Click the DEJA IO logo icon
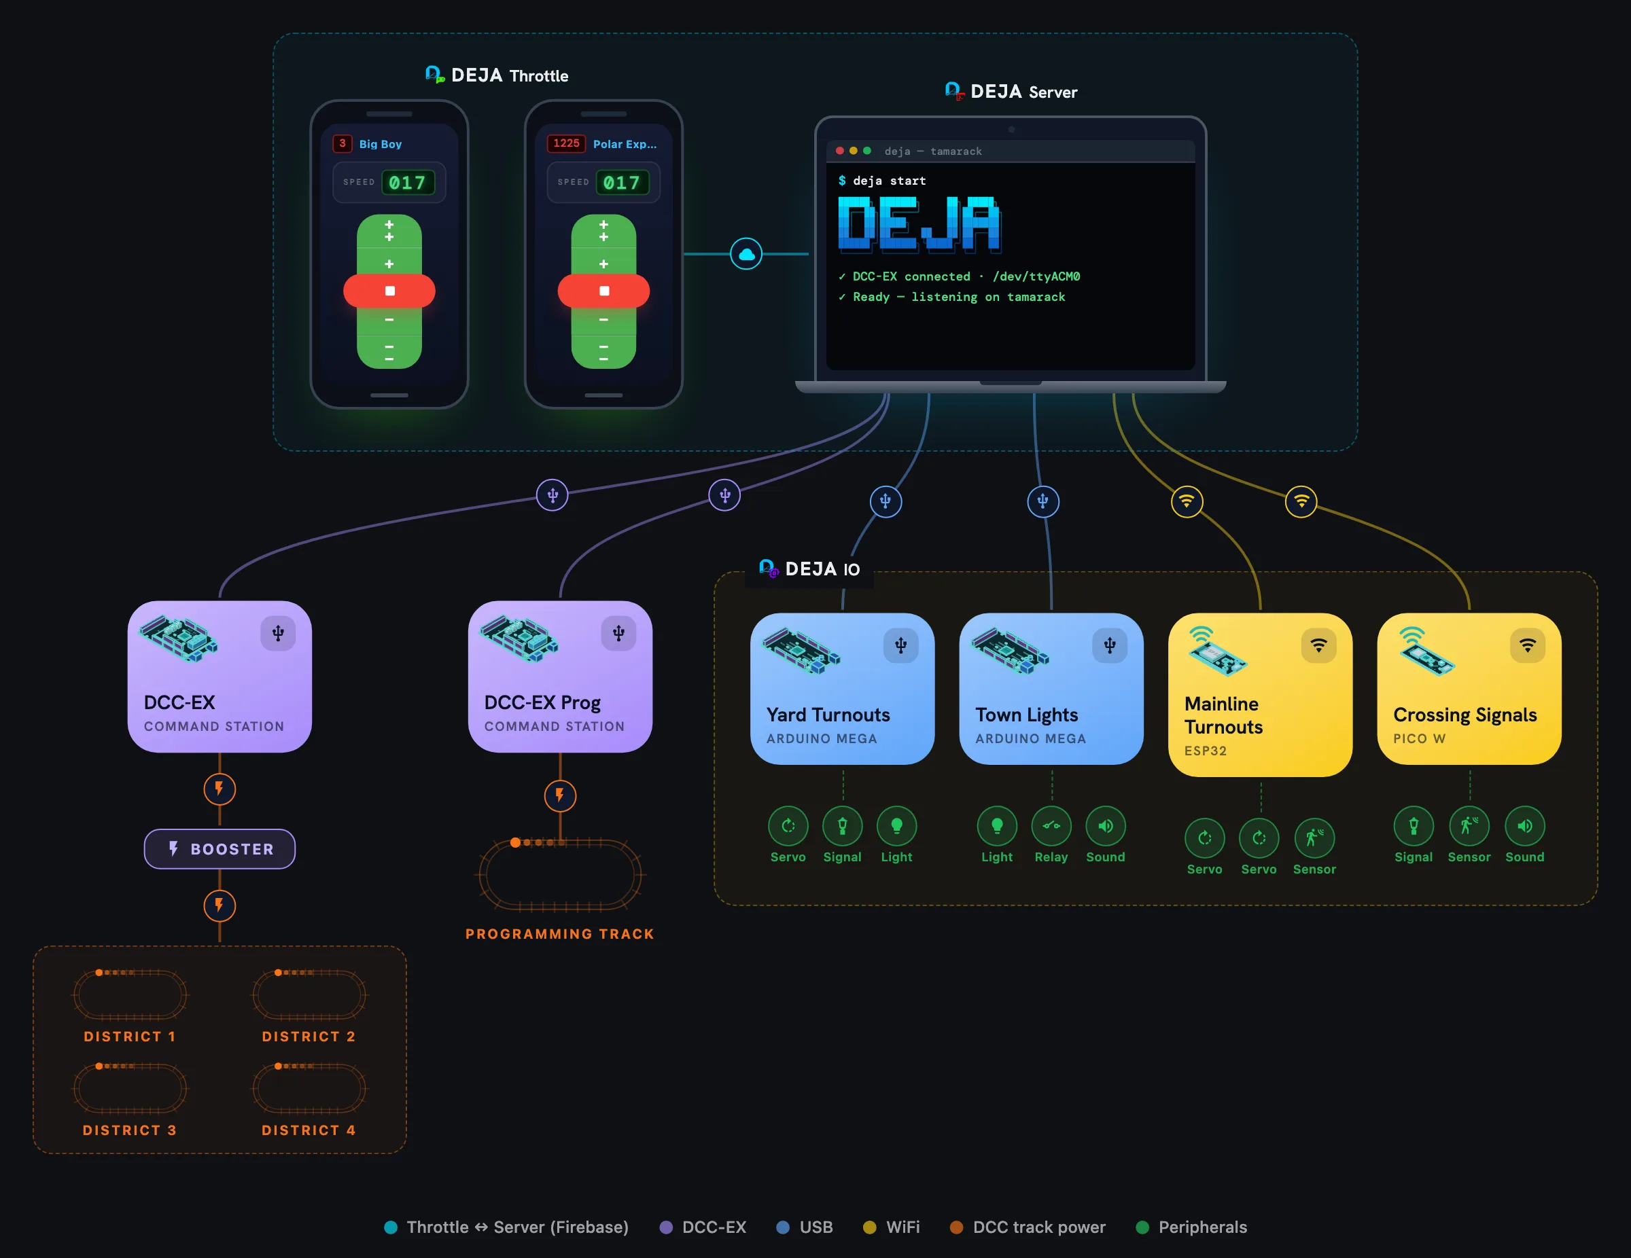1631x1258 pixels. click(x=769, y=568)
